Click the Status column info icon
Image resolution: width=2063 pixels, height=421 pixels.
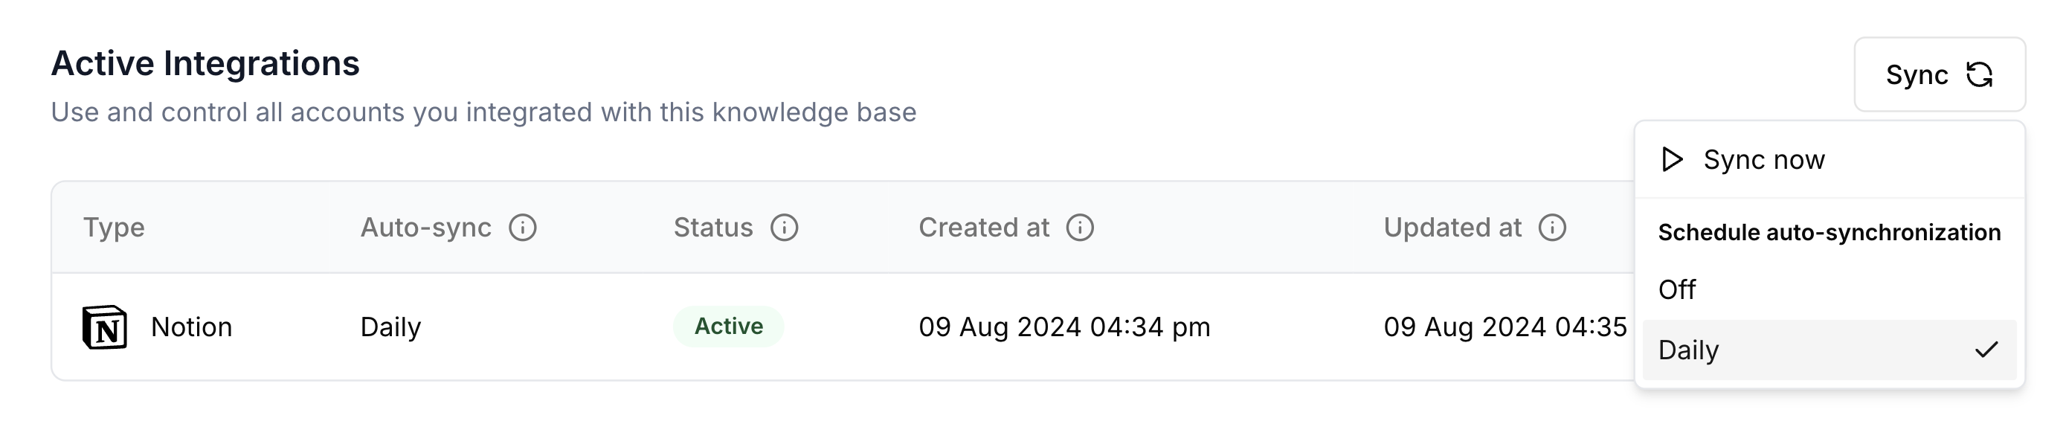coord(784,228)
